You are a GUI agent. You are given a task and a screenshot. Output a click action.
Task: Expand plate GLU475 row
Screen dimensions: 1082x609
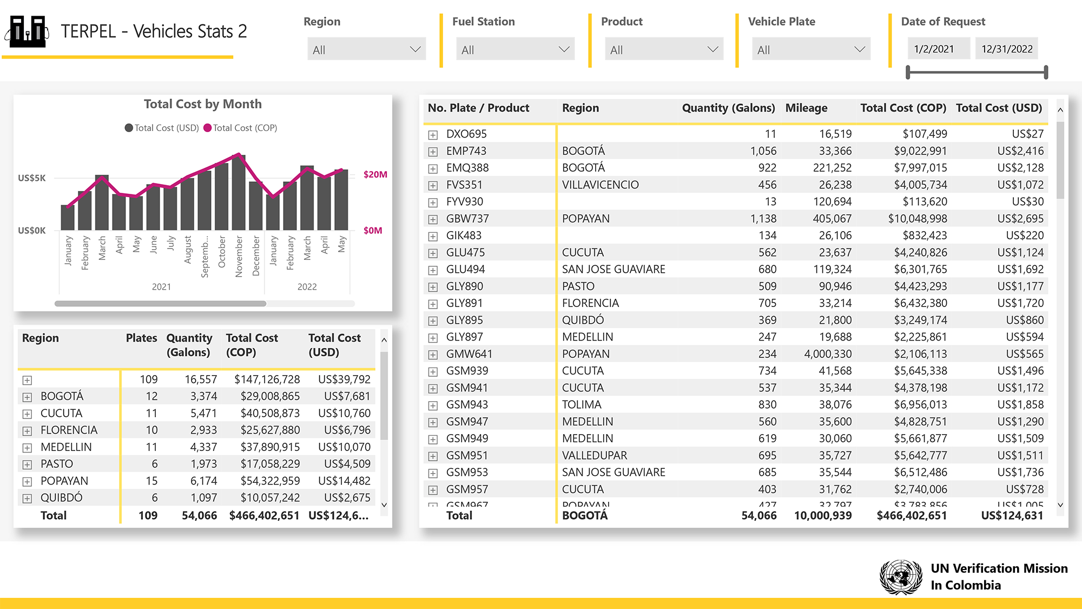pyautogui.click(x=433, y=253)
